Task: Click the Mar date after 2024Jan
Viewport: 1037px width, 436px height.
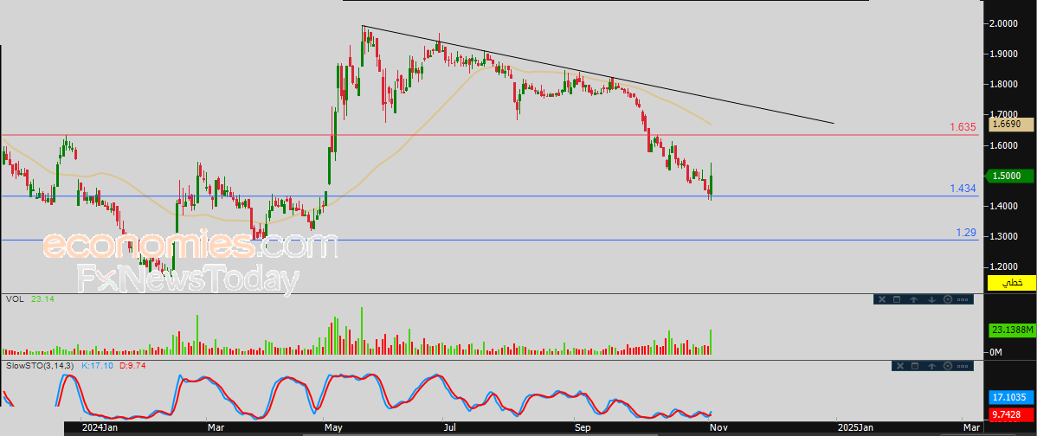Action: click(216, 428)
